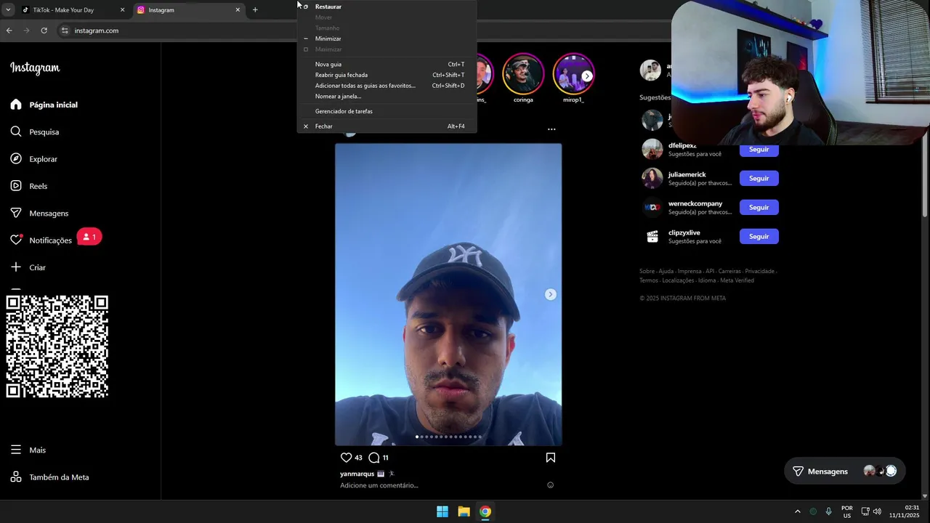Open Pesquisa search in the sidebar

pos(35,131)
